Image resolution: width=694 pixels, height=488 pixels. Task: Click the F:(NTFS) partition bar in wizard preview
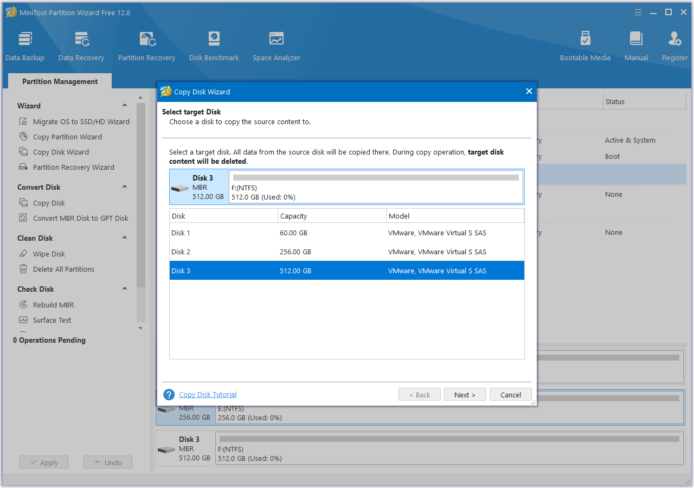(376, 187)
